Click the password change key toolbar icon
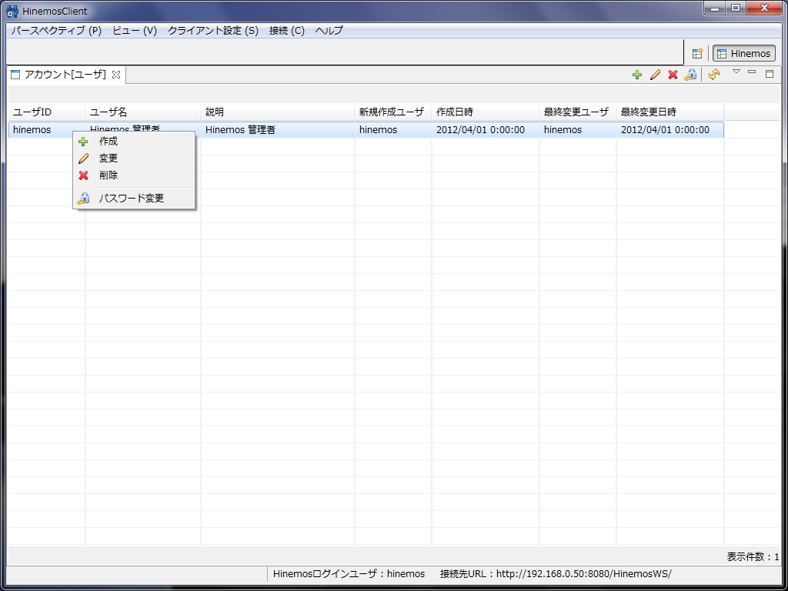The width and height of the screenshot is (788, 591). (x=690, y=75)
